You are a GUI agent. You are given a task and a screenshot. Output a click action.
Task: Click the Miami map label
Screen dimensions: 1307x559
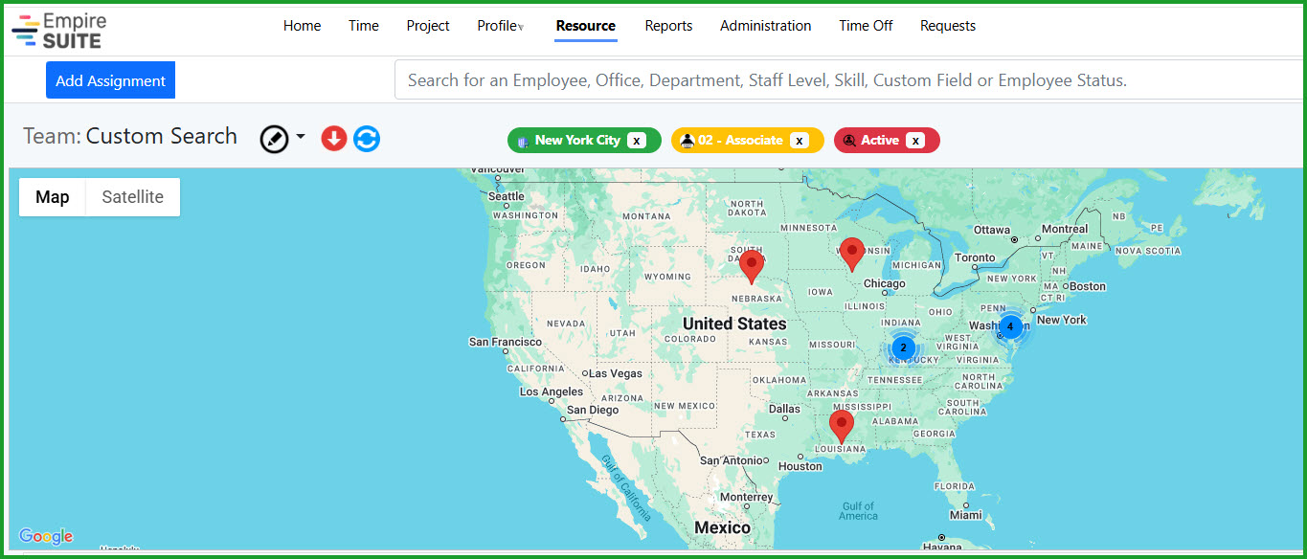[966, 515]
